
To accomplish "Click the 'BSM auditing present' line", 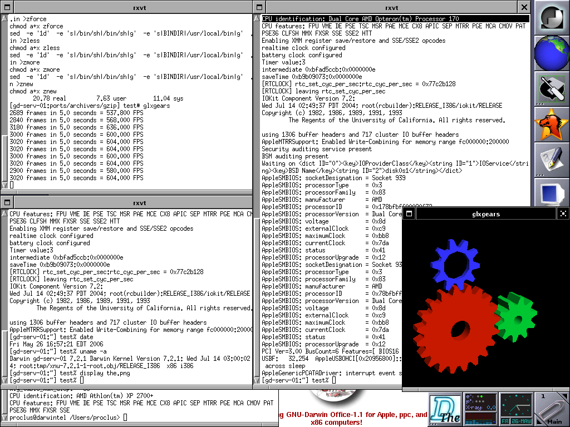I will pos(295,156).
